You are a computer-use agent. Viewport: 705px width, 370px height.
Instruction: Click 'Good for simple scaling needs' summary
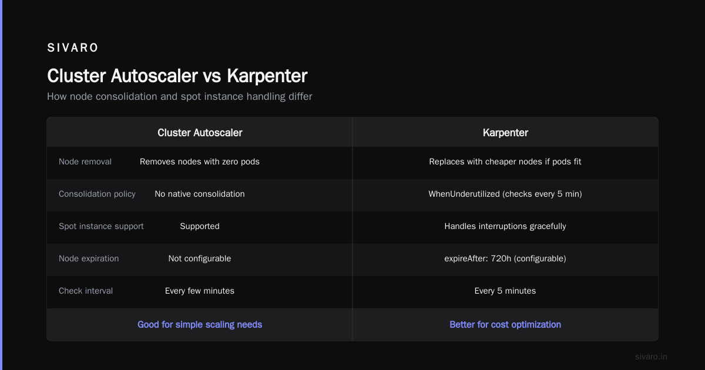click(200, 324)
